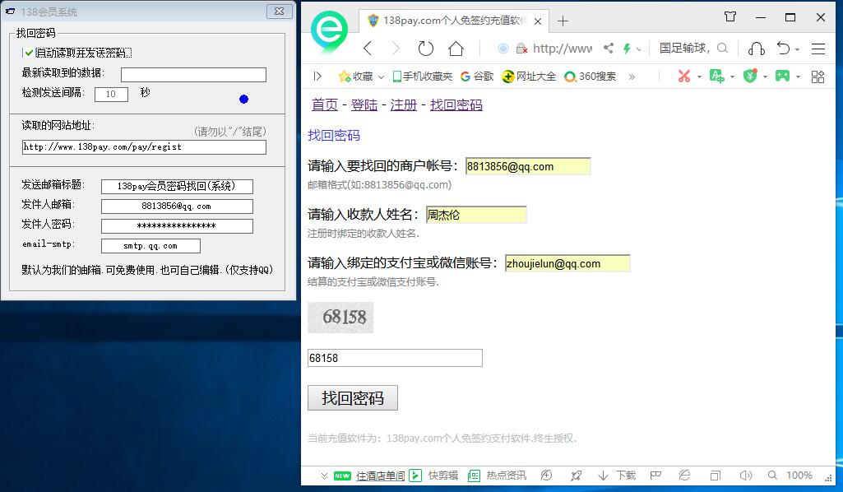Open the 住酒店单间 link in the status bar

point(380,476)
